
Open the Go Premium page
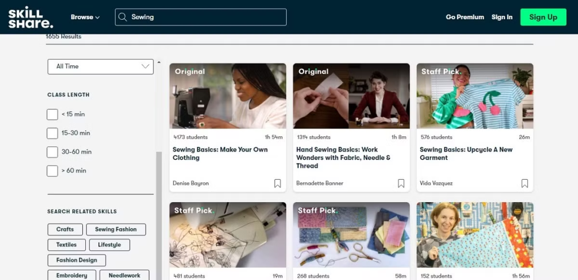[465, 17]
